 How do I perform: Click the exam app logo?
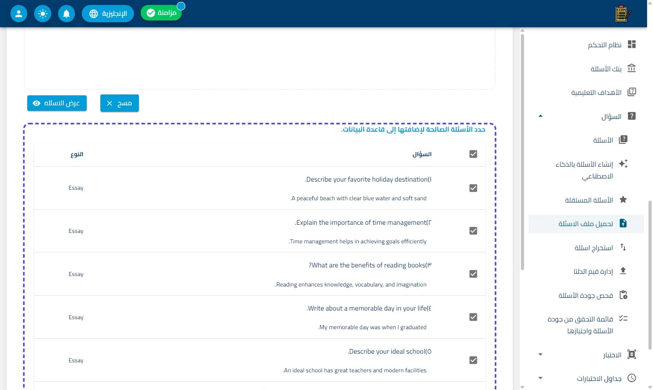(x=623, y=14)
